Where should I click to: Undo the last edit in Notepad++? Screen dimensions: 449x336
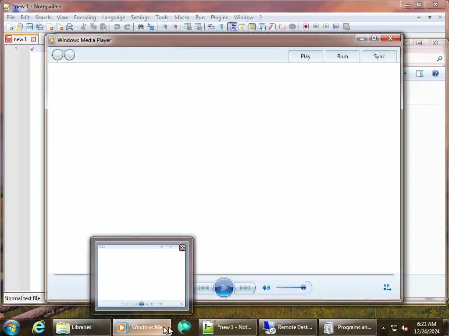117,27
